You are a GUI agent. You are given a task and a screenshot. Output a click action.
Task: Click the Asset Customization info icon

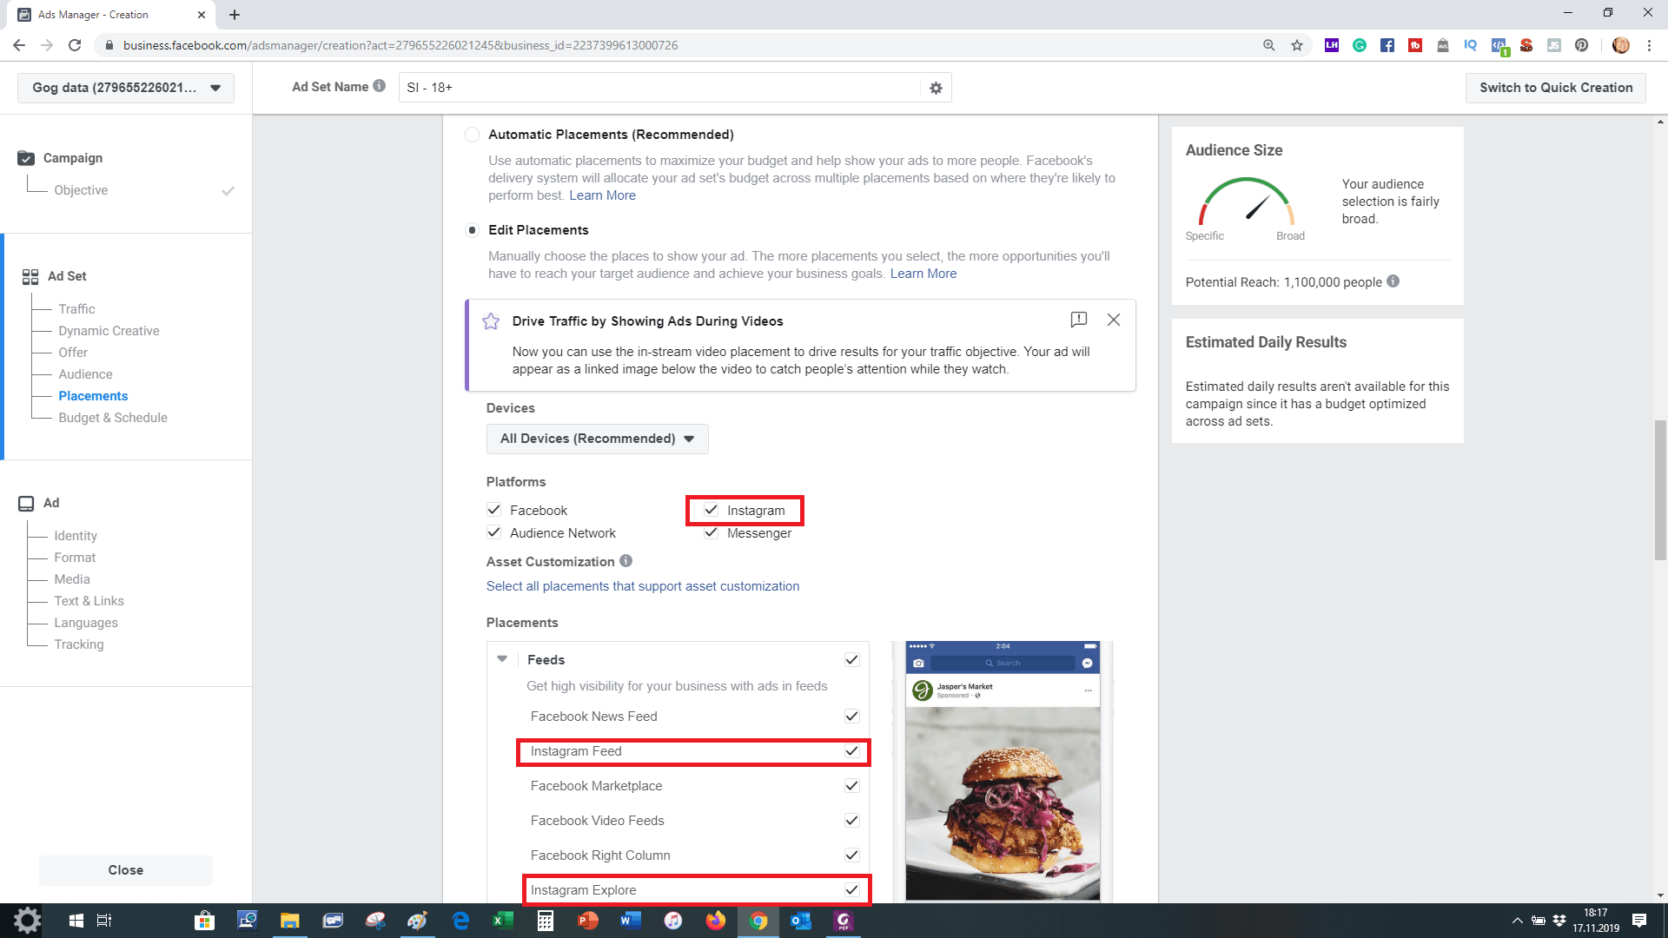tap(625, 561)
